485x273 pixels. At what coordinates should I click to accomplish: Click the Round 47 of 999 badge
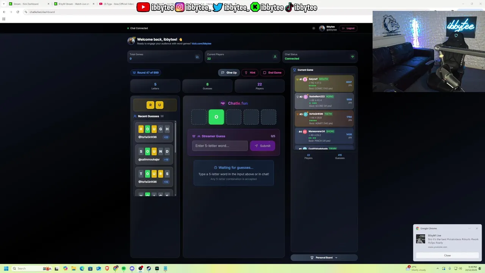click(x=145, y=72)
